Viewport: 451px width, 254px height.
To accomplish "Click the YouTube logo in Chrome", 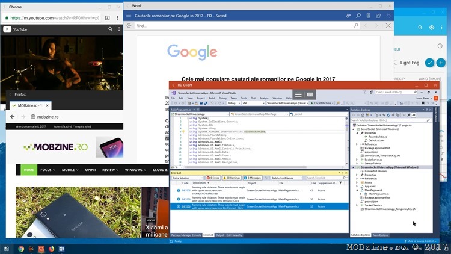I will [15, 29].
